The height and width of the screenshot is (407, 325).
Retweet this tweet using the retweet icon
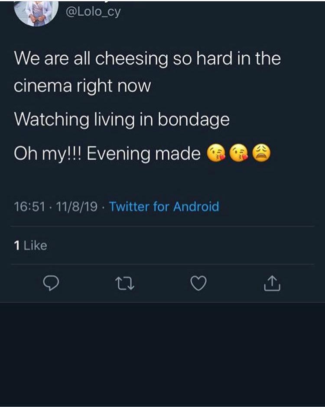pyautogui.click(x=125, y=284)
